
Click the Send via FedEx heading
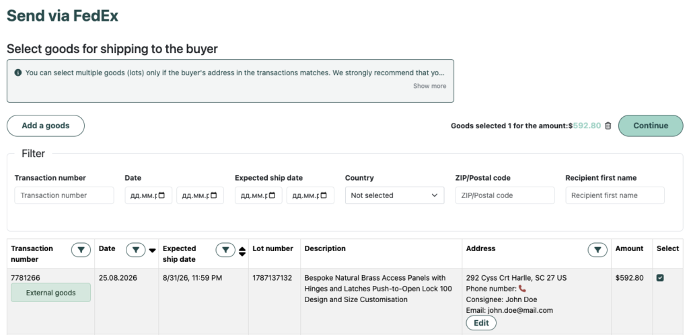click(x=63, y=16)
